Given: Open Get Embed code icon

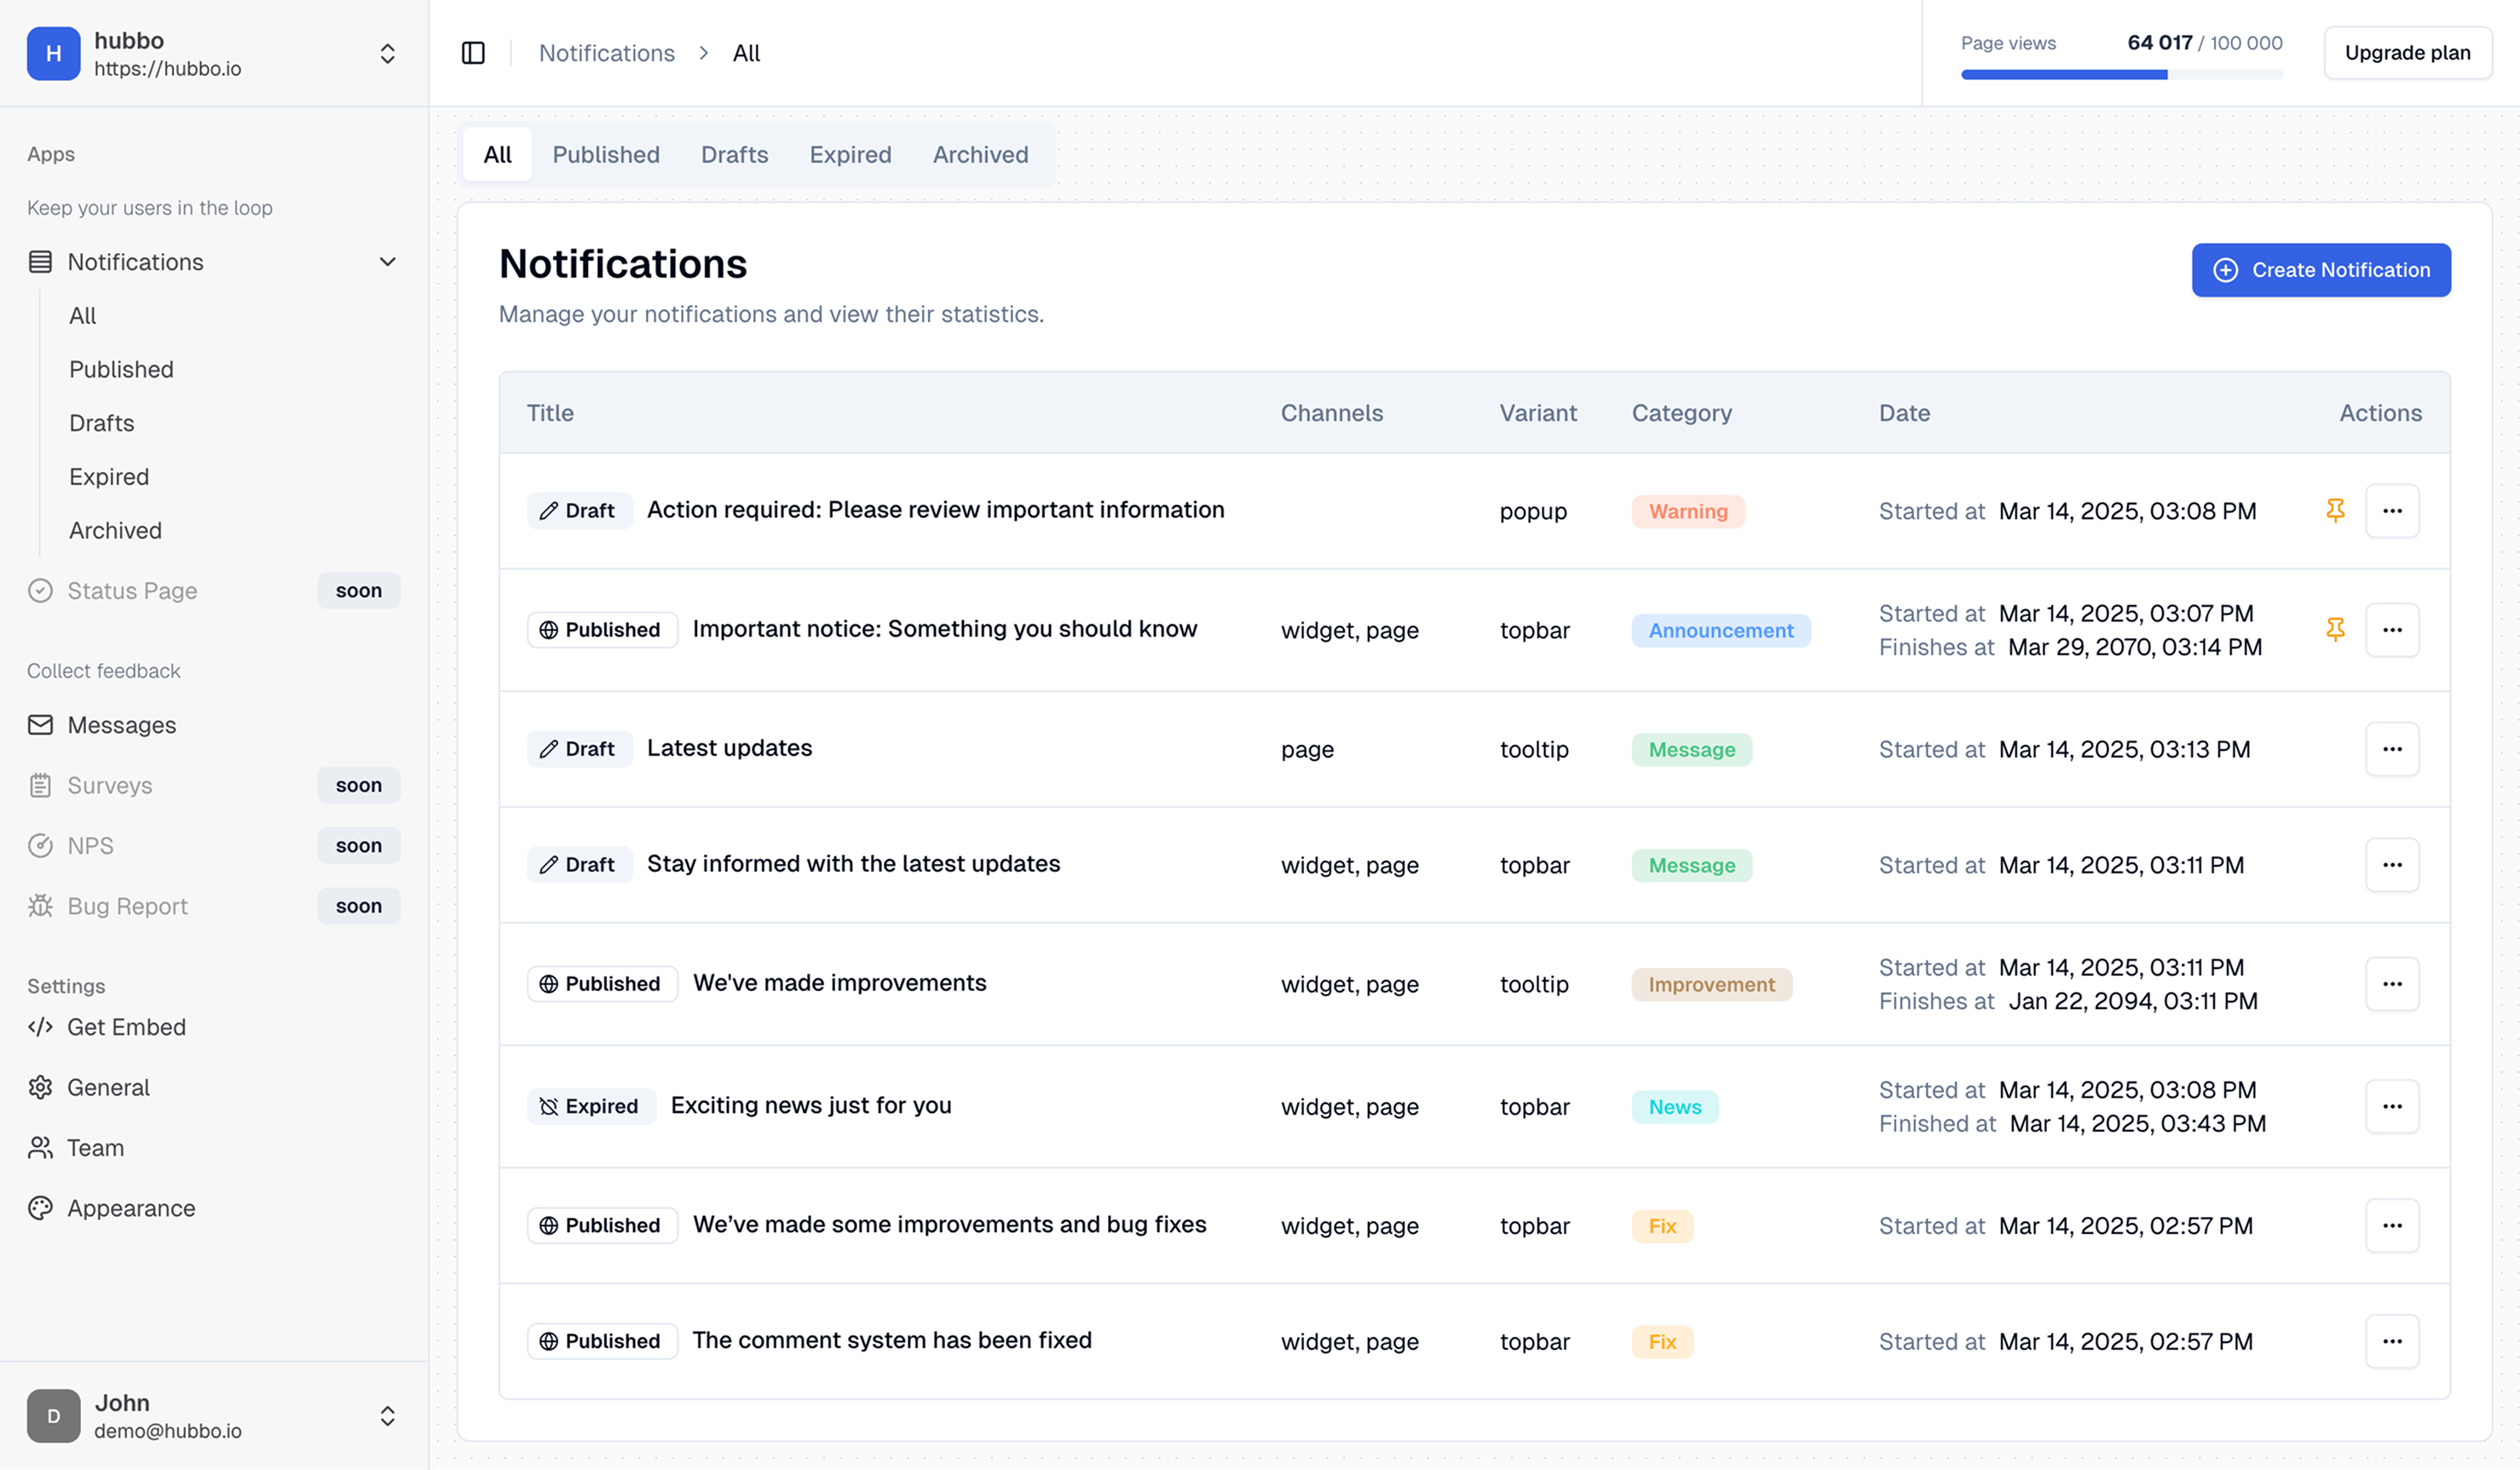Looking at the screenshot, I should 40,1027.
